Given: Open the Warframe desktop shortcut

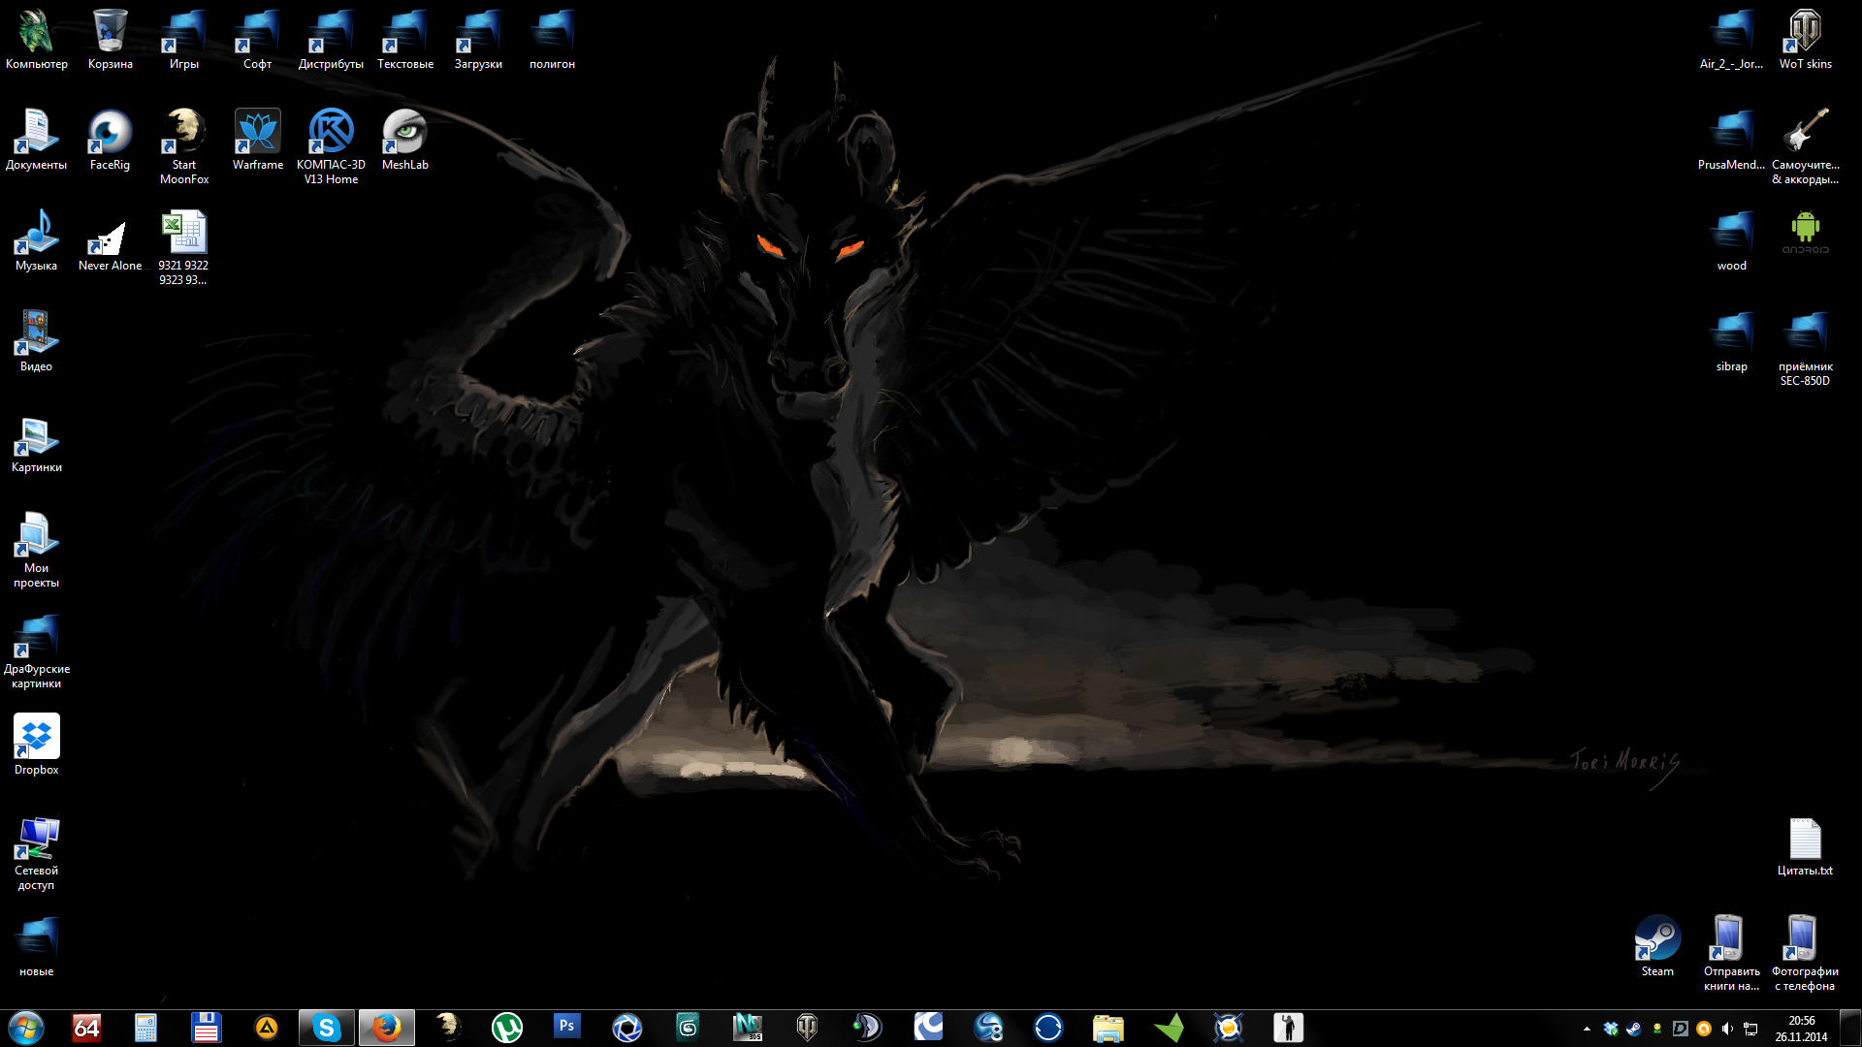Looking at the screenshot, I should (x=257, y=133).
